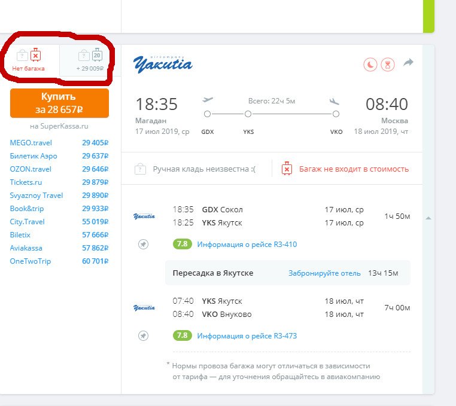Click the pin icon for flight R3-473
456x406 pixels.
pyautogui.click(x=143, y=335)
